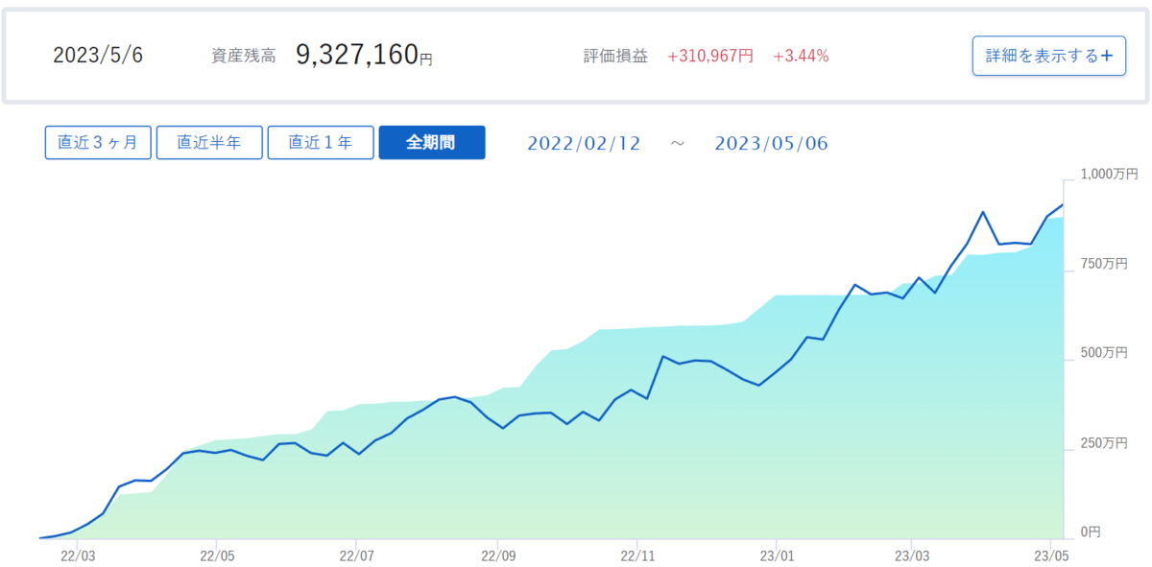Click the 23/05 x-axis label
Screen dimensions: 1152x567
(1050, 555)
